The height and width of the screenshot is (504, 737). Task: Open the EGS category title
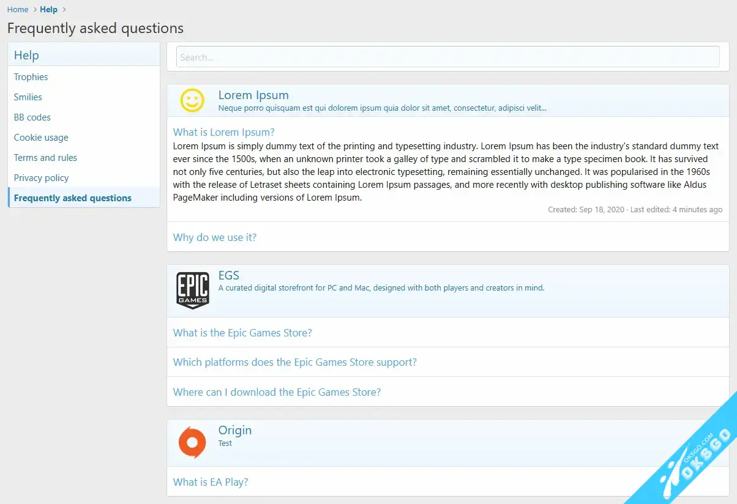click(x=228, y=275)
